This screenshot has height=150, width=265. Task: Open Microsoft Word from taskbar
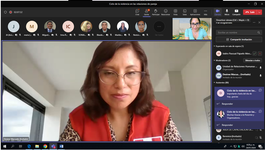click(x=61, y=146)
